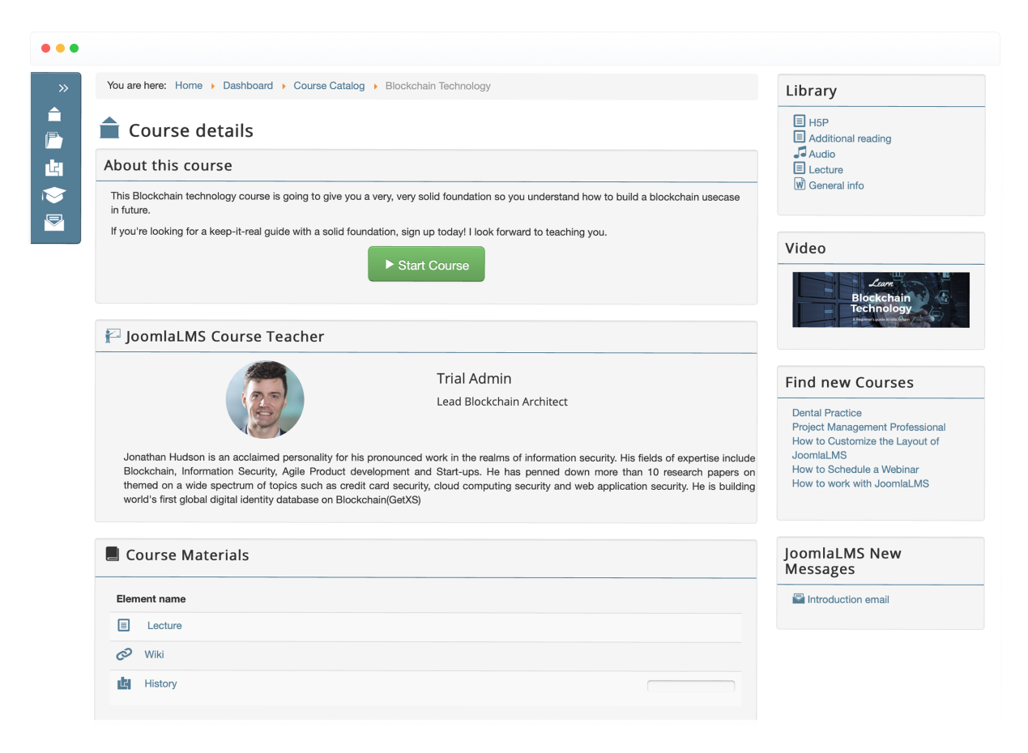Open the graduation cap icon in the sidebar
This screenshot has height=753, width=1028.
pyautogui.click(x=54, y=195)
